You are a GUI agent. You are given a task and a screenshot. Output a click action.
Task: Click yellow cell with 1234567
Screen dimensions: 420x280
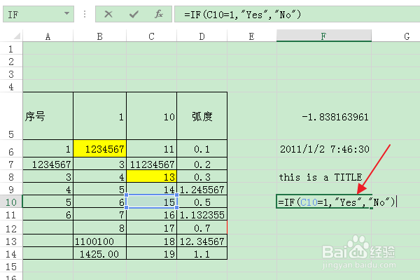tap(99, 148)
